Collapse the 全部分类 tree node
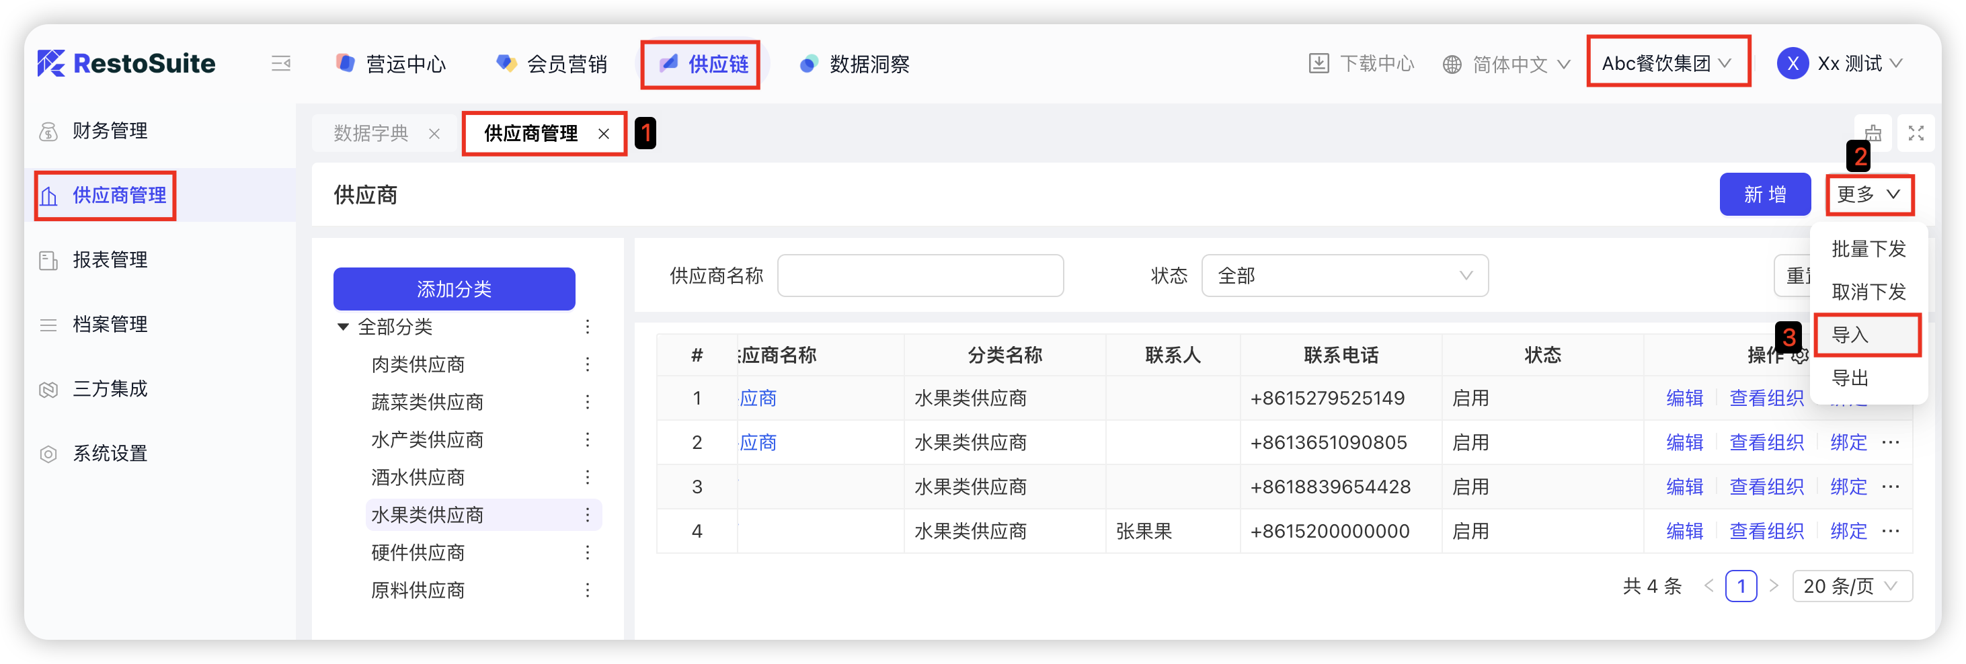Viewport: 1966px width, 664px height. [x=344, y=327]
